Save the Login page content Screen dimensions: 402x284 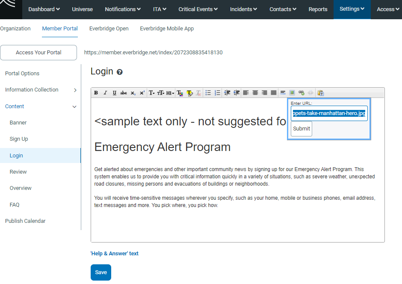coord(101,272)
